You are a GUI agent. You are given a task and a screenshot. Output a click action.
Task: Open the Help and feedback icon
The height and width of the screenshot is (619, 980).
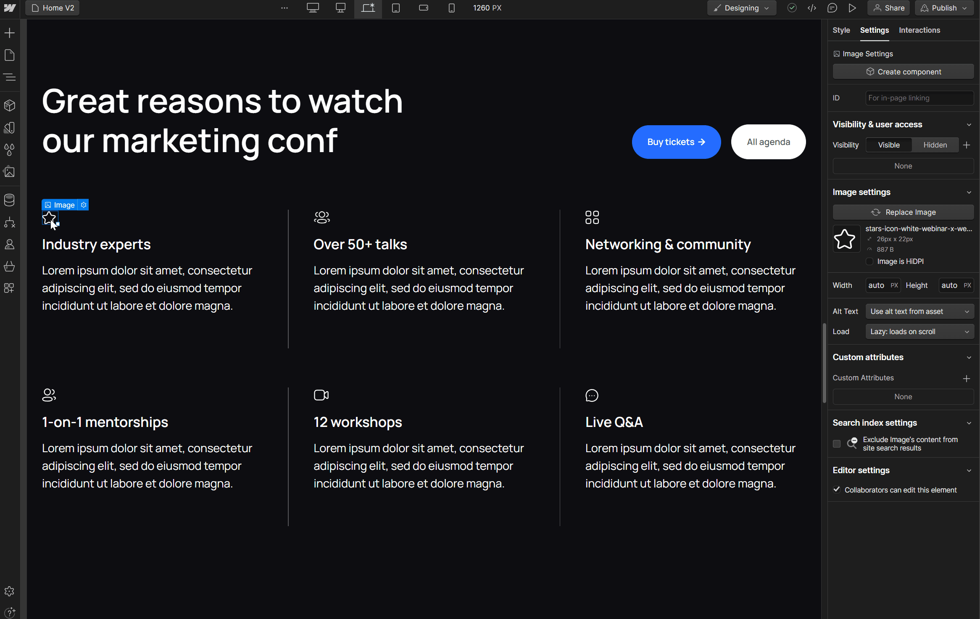coord(9,612)
